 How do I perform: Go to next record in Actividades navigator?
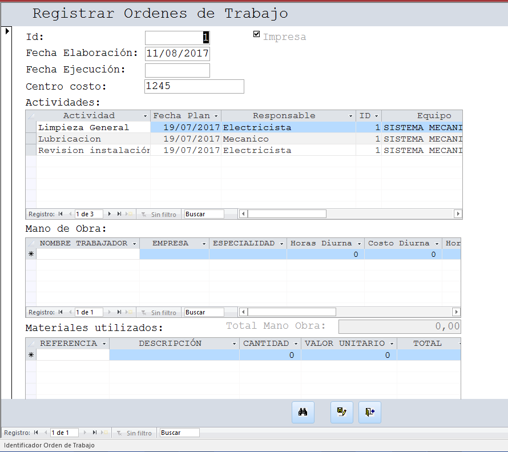coord(110,214)
